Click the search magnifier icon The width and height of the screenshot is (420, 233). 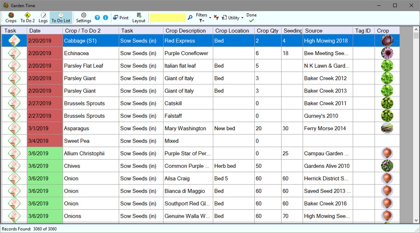190,17
